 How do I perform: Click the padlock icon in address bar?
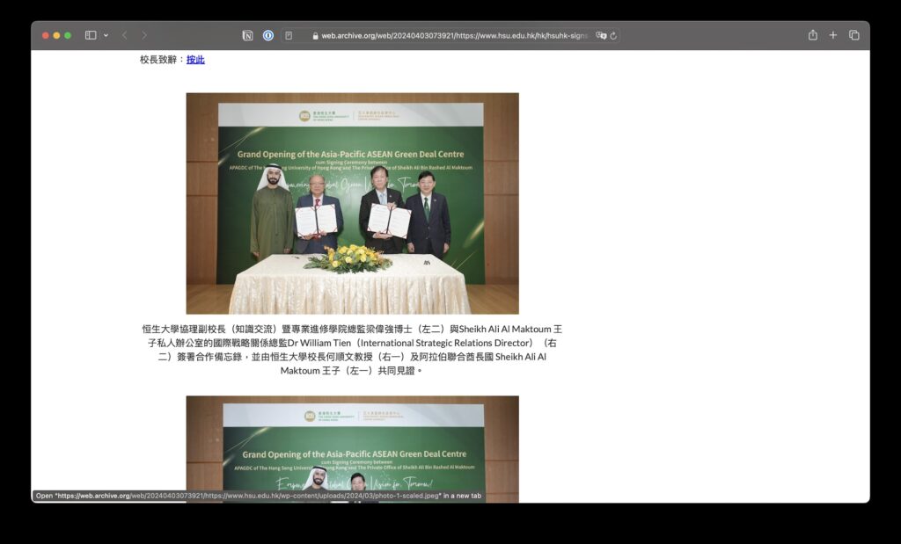coord(315,36)
